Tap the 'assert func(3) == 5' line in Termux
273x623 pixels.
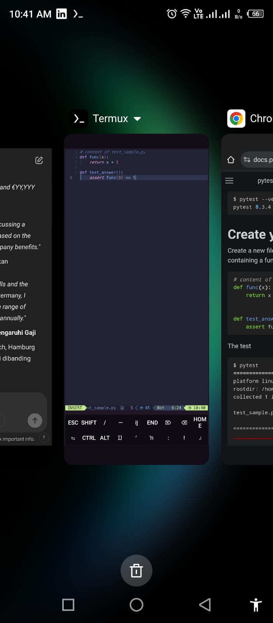(112, 178)
